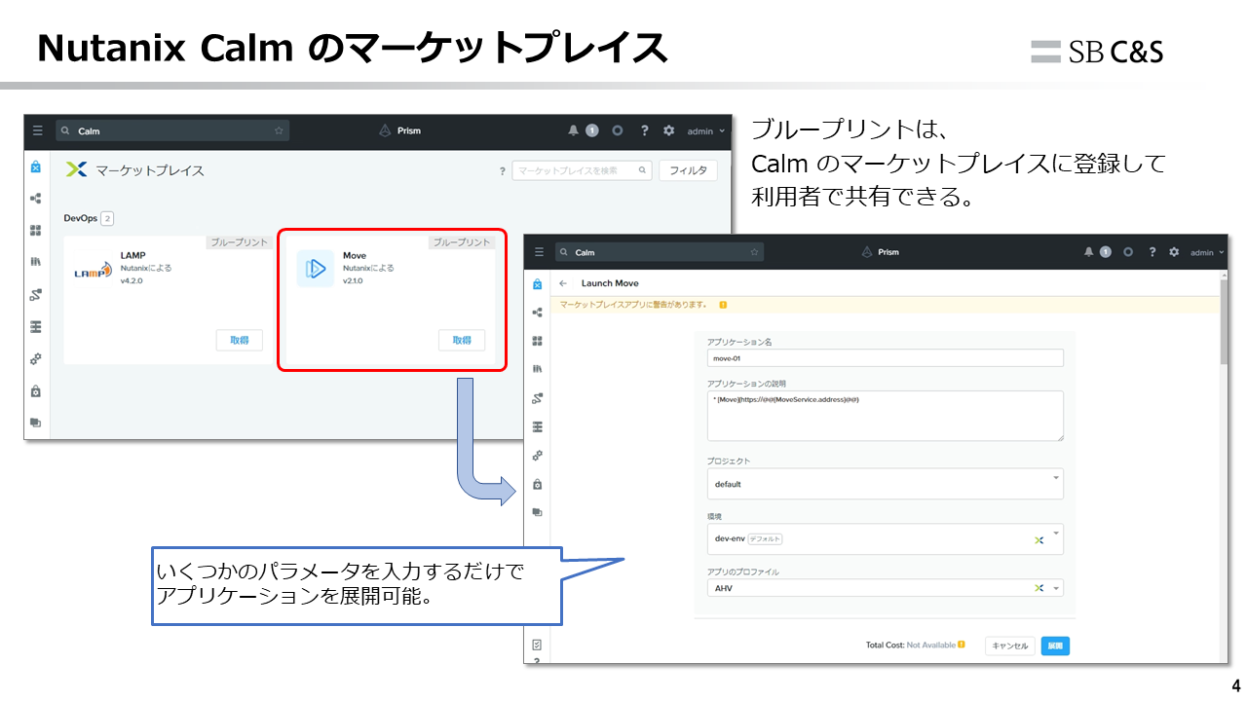Image resolution: width=1247 pixels, height=701 pixels.
Task: Open hamburger menu in Launch Move window
Action: tap(539, 252)
